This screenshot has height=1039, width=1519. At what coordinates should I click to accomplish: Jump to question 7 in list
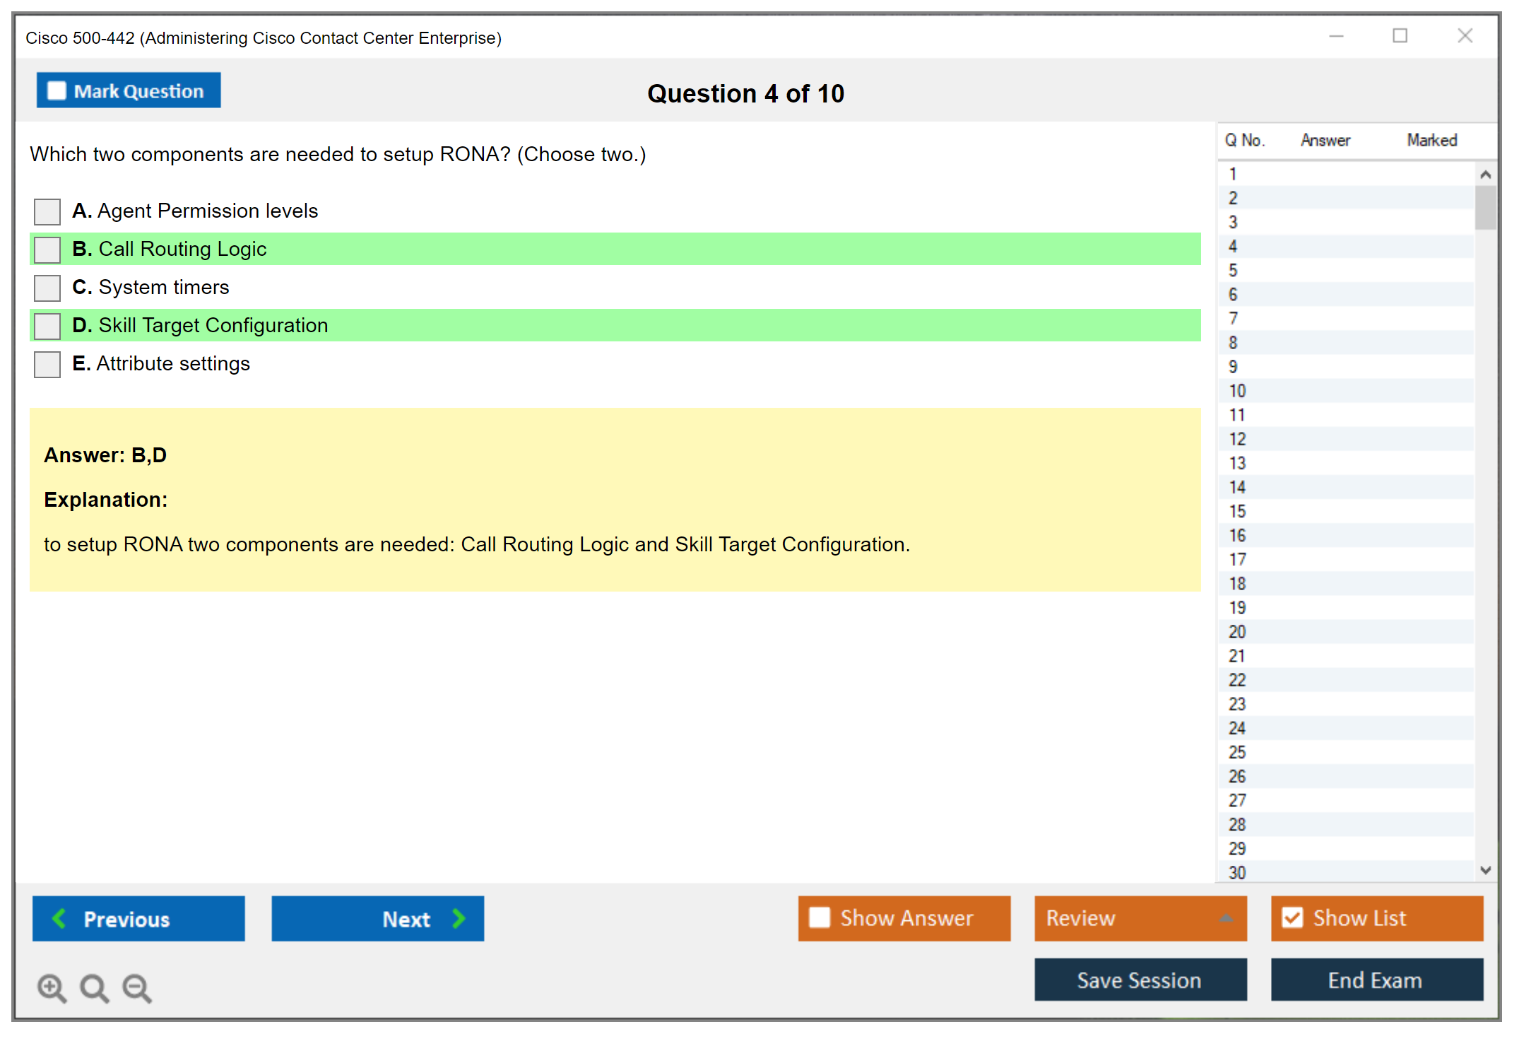click(1233, 319)
